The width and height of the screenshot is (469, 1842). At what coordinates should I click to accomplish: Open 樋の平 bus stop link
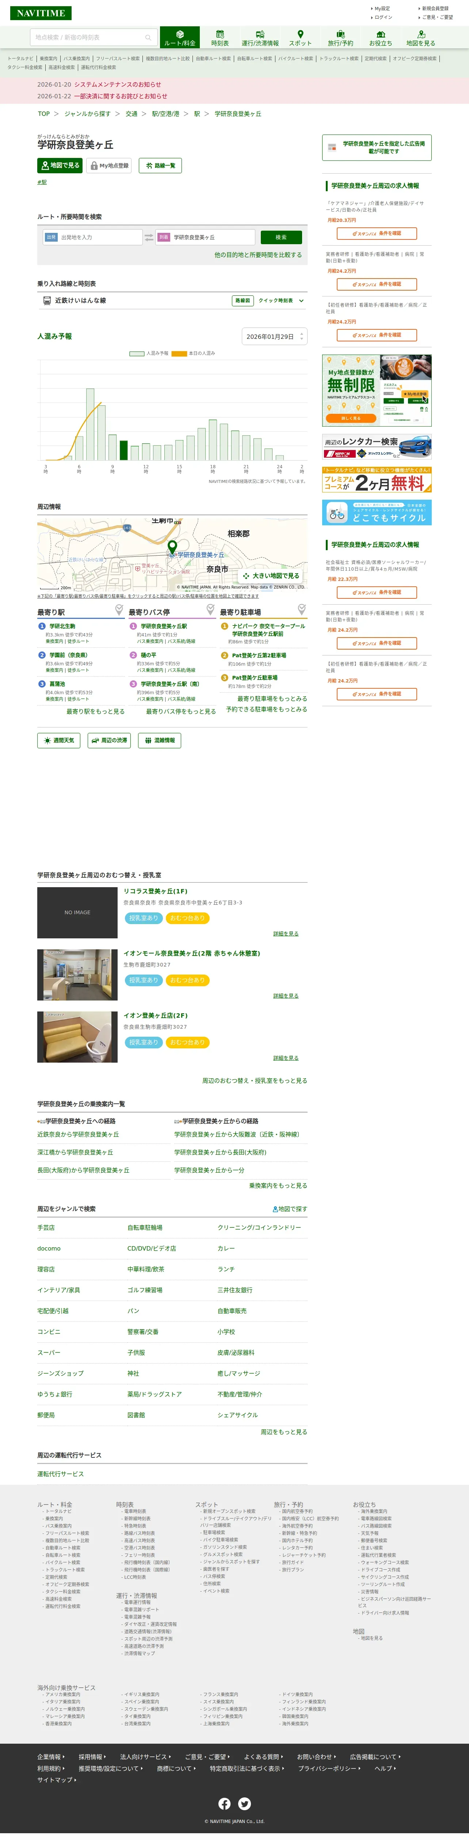click(x=149, y=655)
